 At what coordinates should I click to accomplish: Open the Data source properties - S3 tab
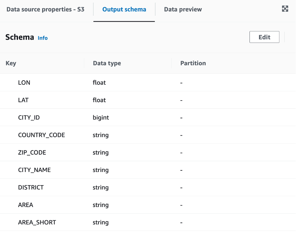point(45,9)
